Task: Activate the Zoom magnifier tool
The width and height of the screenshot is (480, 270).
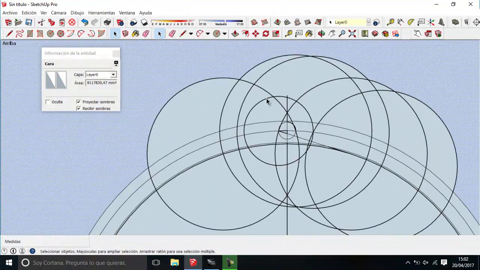Action: (342, 34)
